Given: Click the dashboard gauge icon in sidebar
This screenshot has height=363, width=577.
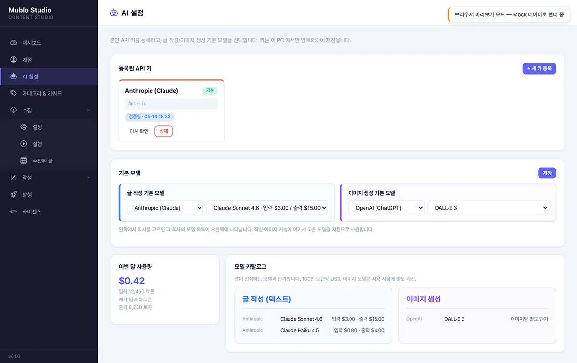Looking at the screenshot, I should tap(13, 43).
